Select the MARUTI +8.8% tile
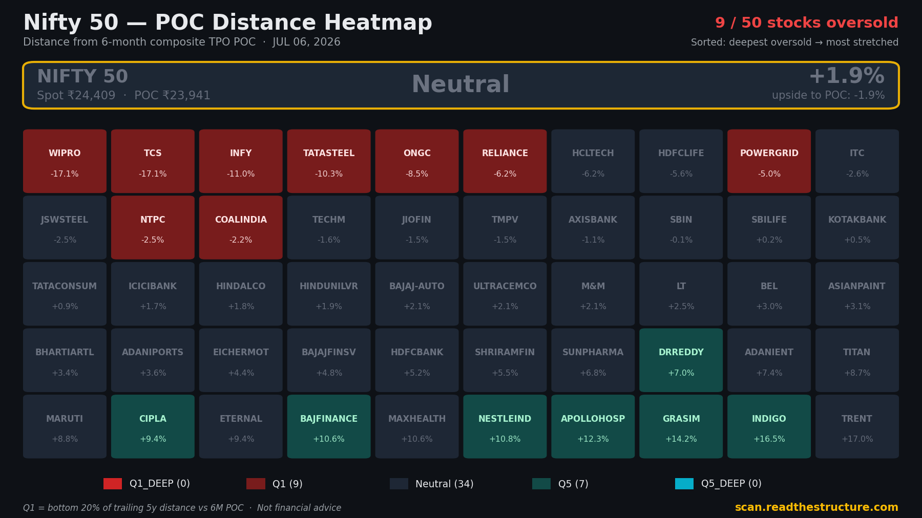Screen dimensions: 922x518 [65, 426]
